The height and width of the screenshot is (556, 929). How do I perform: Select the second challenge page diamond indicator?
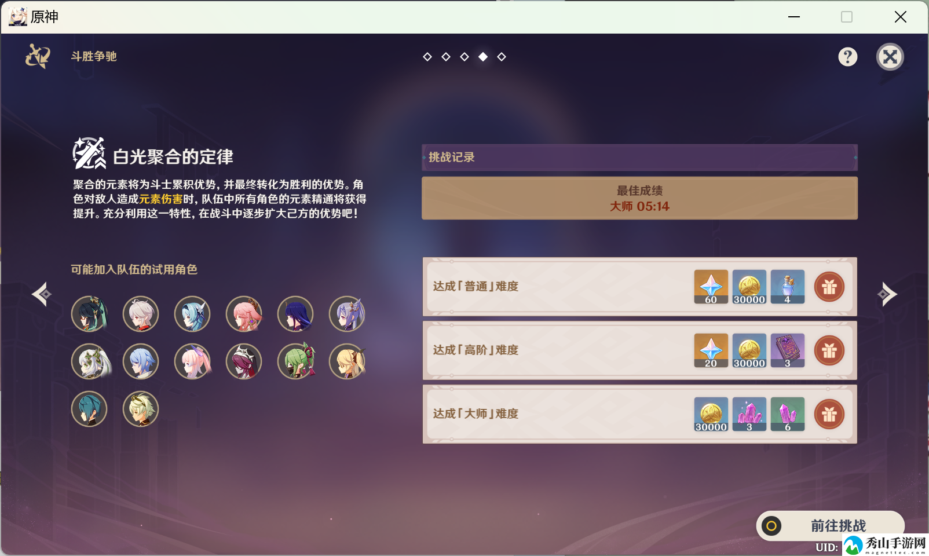(446, 57)
